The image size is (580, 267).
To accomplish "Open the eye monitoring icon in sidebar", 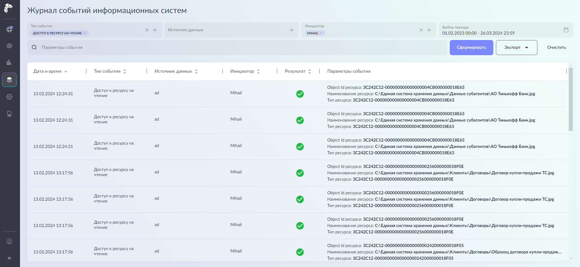I will tap(9, 46).
